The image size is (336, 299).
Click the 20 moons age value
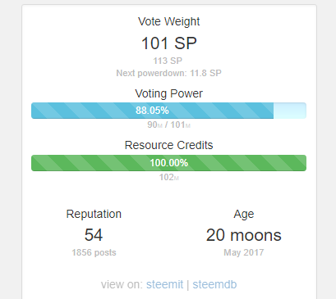tap(244, 235)
